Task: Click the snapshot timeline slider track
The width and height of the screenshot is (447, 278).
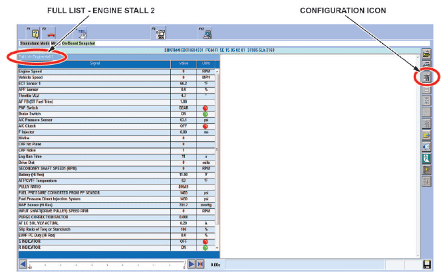Action: pyautogui.click(x=107, y=263)
